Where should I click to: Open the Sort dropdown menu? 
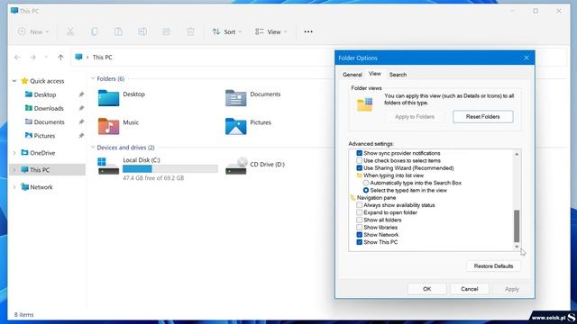227,31
